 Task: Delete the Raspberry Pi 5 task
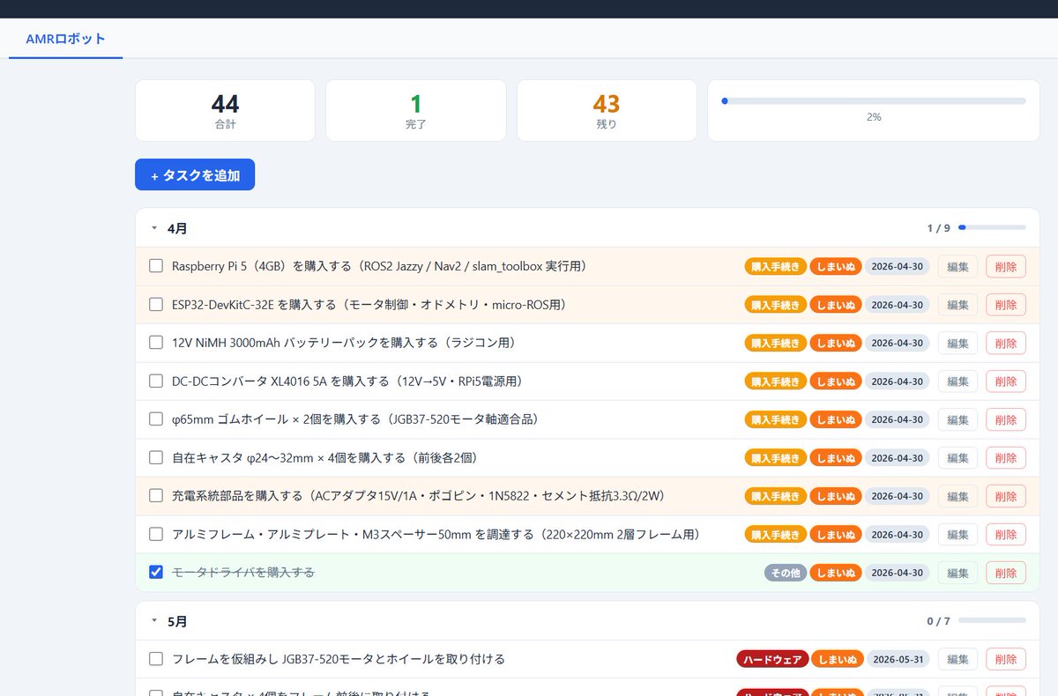coord(1006,266)
